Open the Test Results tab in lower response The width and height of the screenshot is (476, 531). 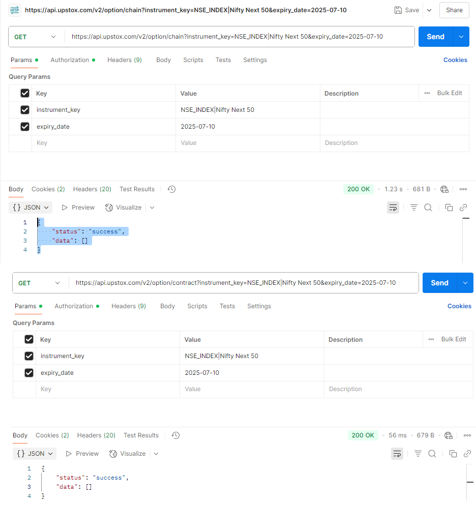141,435
